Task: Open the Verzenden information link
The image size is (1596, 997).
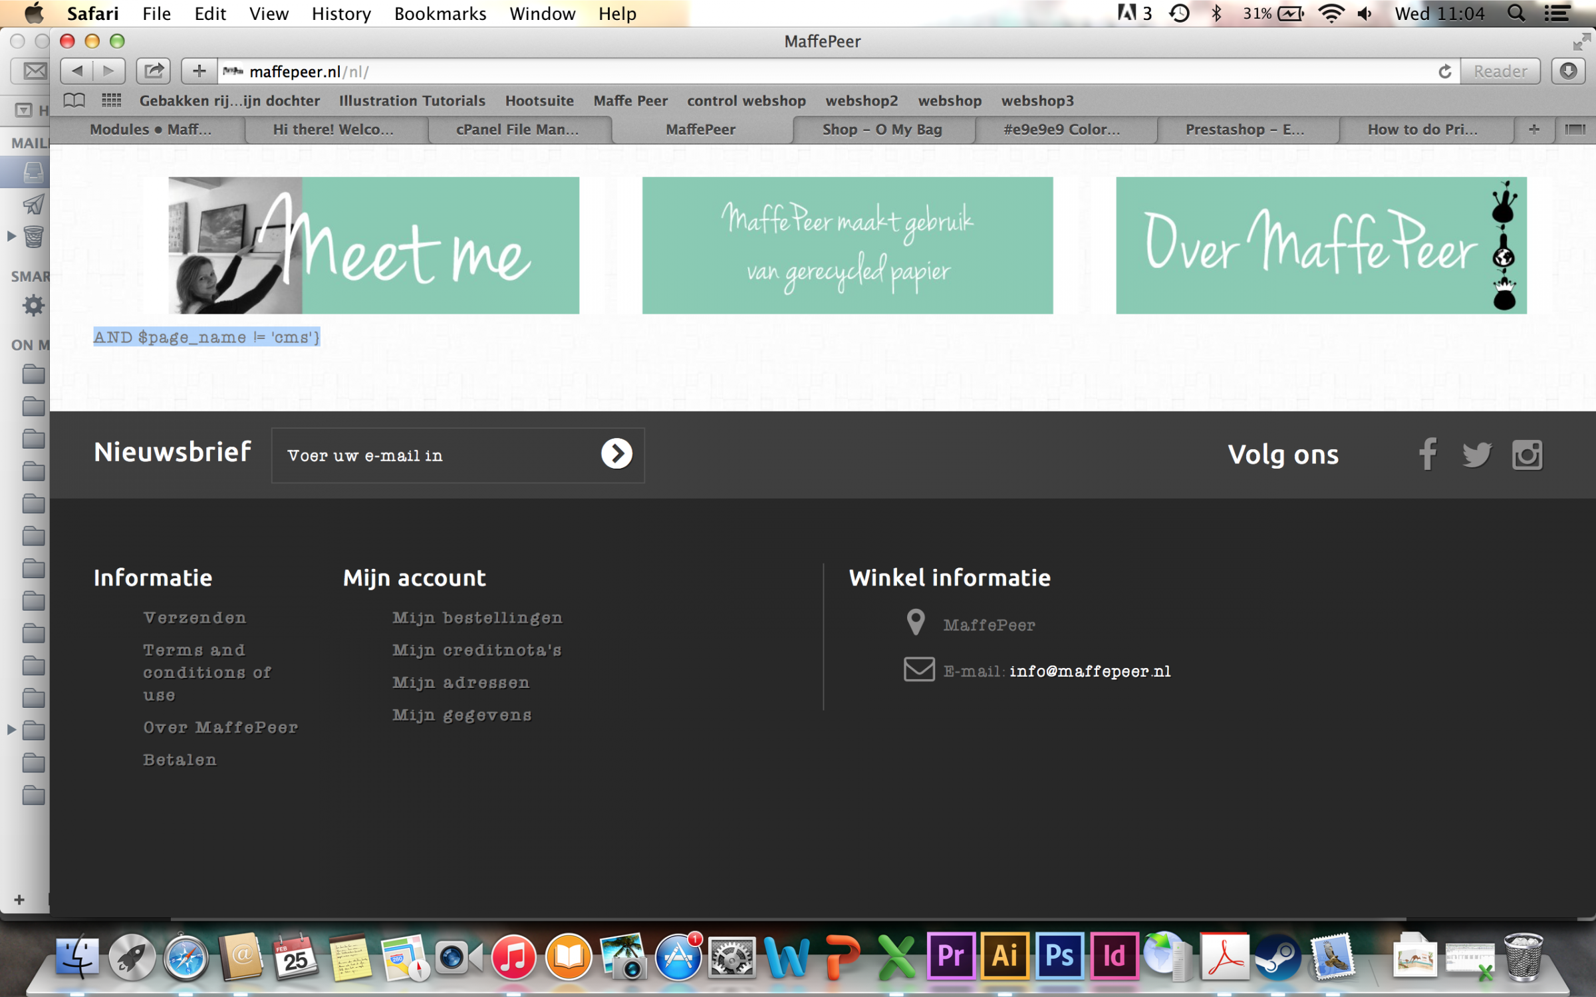Action: tap(195, 617)
